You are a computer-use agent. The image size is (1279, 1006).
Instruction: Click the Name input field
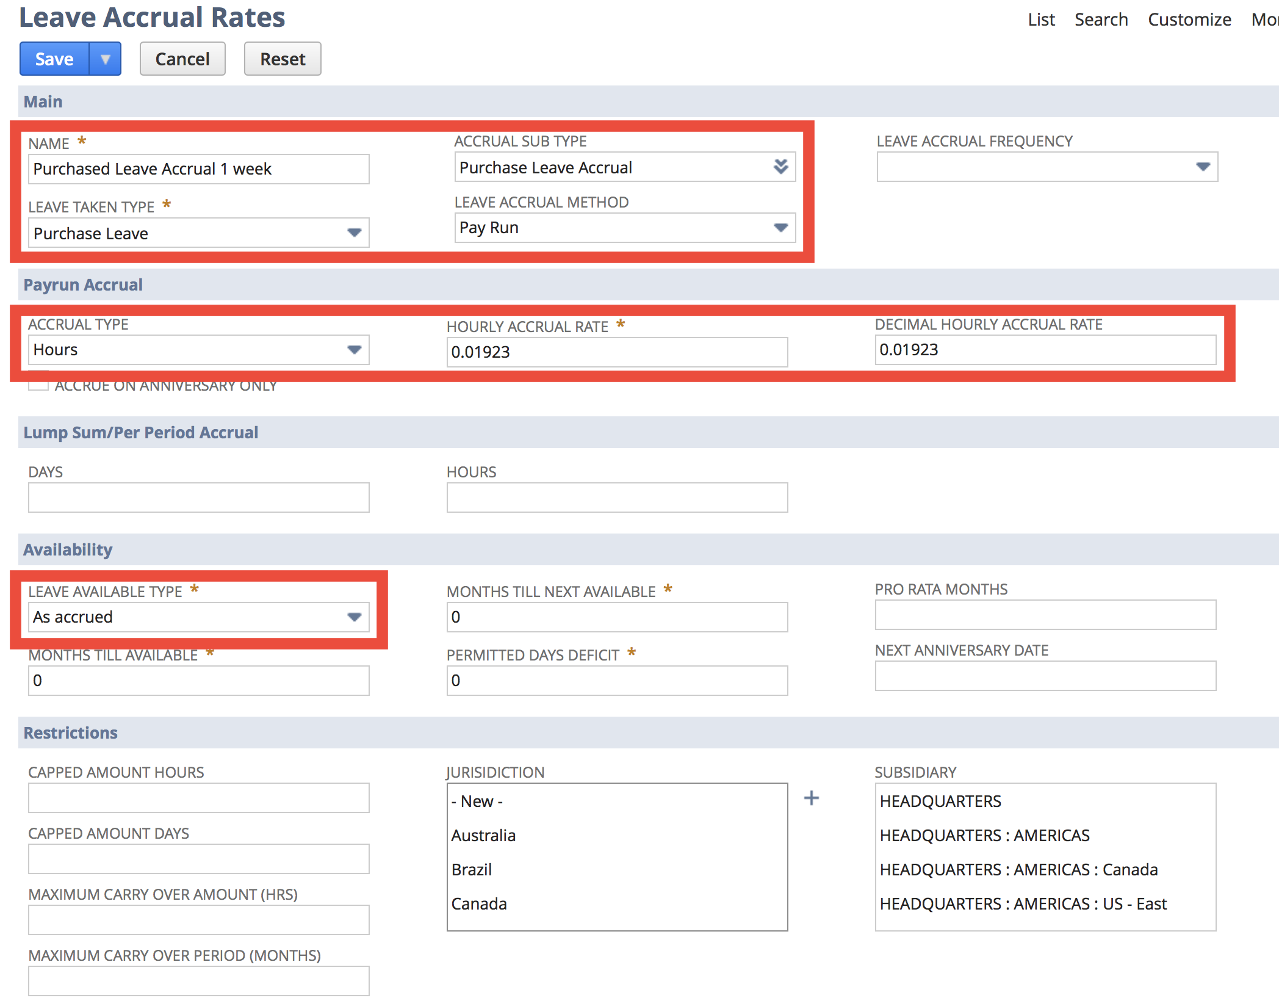coord(198,168)
